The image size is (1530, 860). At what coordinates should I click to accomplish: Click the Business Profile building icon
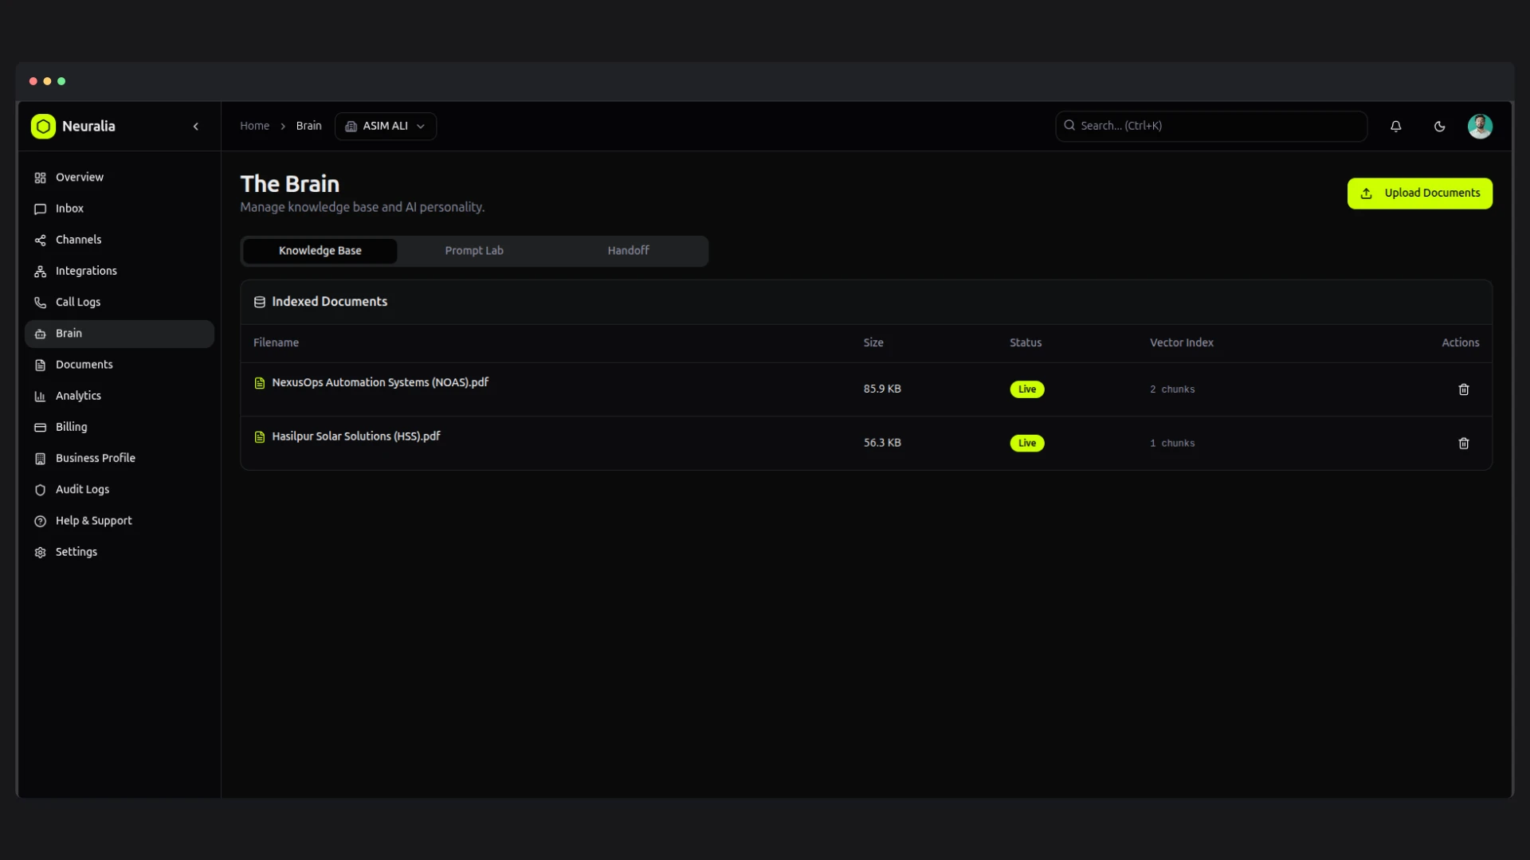40,459
